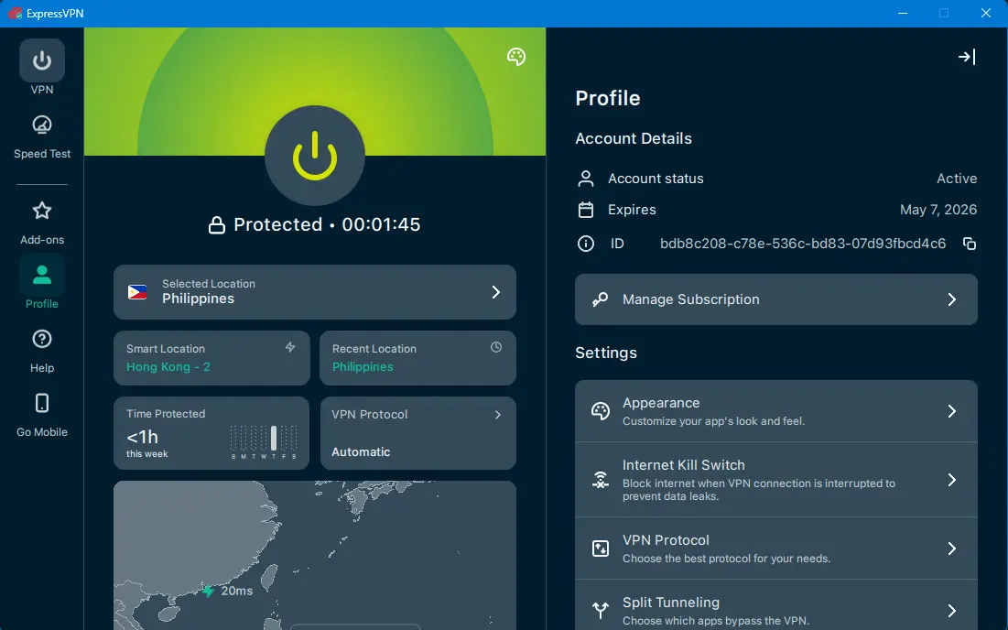
Task: Click the ExpressVPN logo in title bar
Action: click(x=15, y=13)
